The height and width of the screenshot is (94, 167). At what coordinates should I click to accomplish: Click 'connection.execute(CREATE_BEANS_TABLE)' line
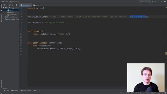(58, 49)
